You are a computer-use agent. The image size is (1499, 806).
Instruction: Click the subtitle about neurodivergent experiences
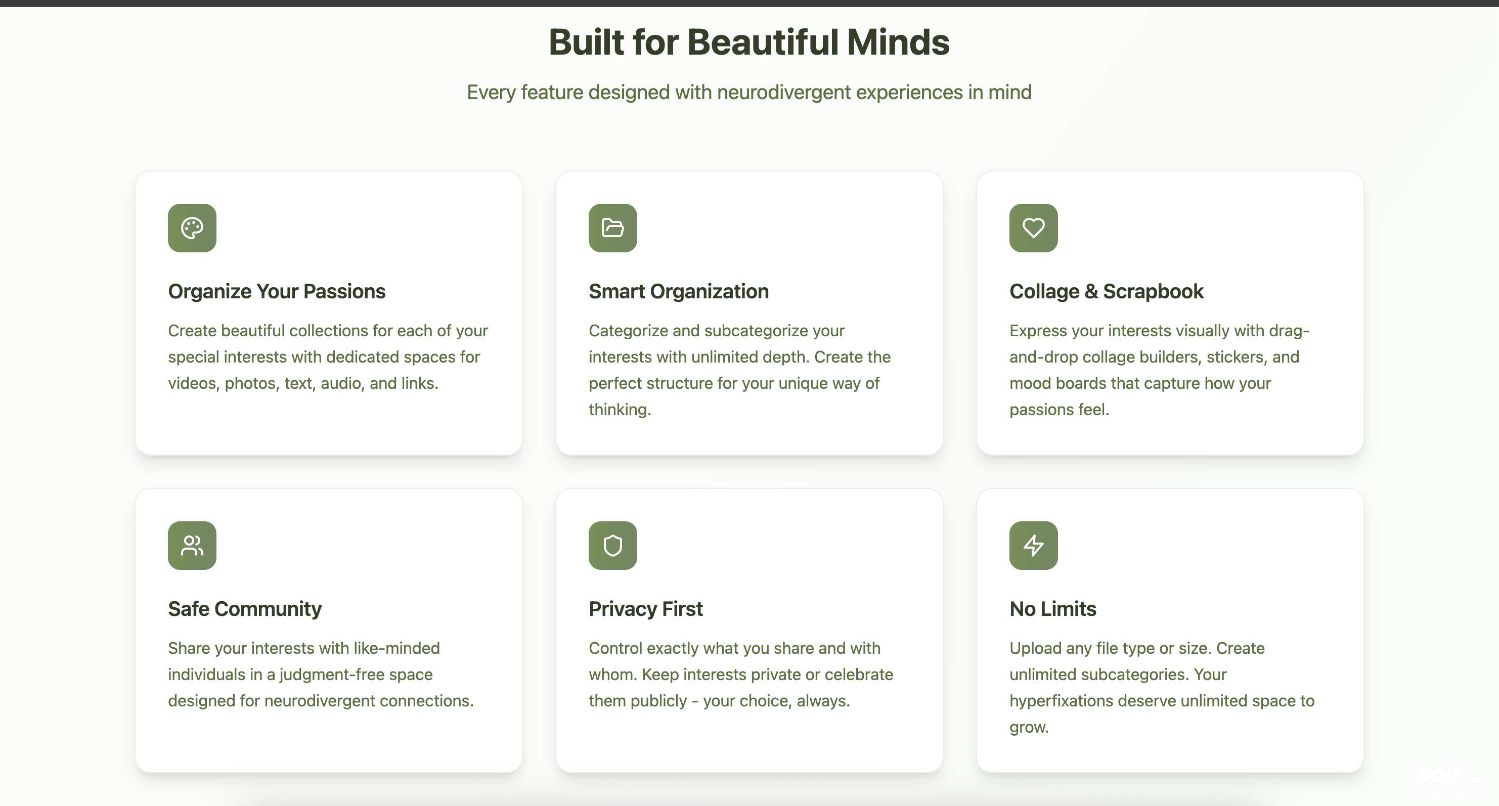coord(749,92)
